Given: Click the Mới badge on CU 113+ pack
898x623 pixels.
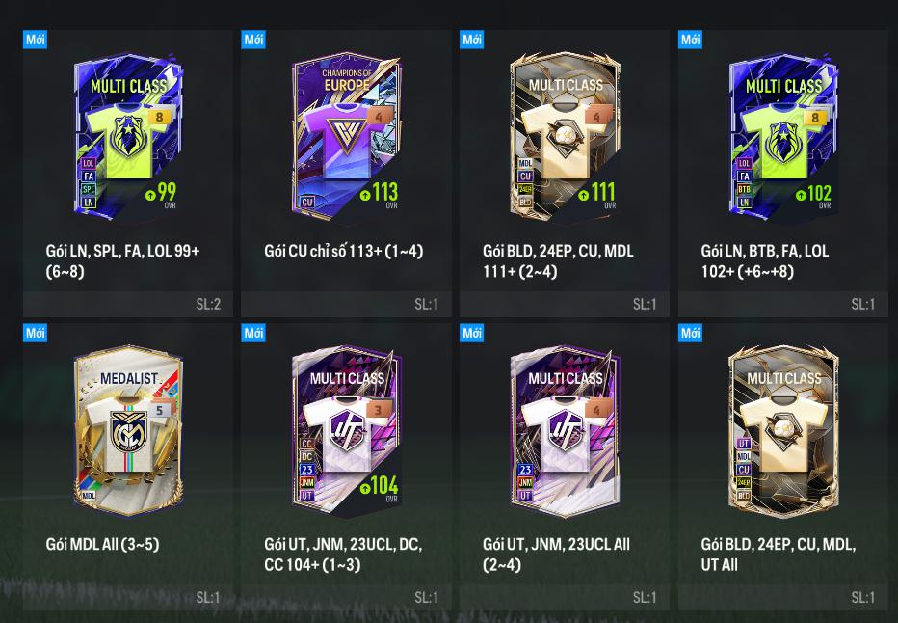Looking at the screenshot, I should 253,40.
